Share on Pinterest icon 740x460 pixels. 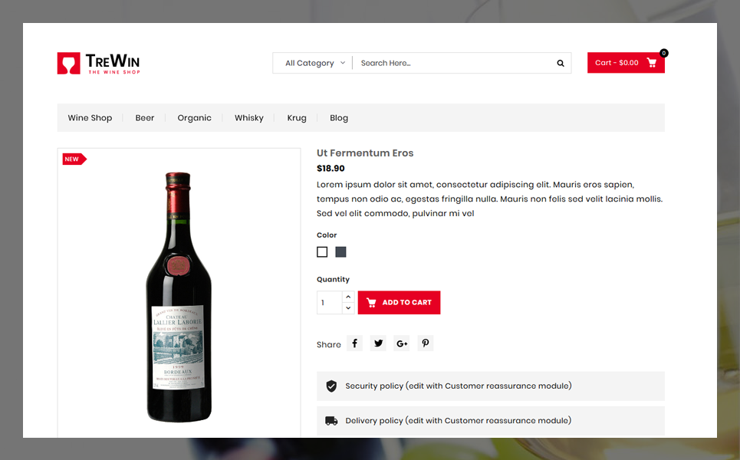click(426, 343)
